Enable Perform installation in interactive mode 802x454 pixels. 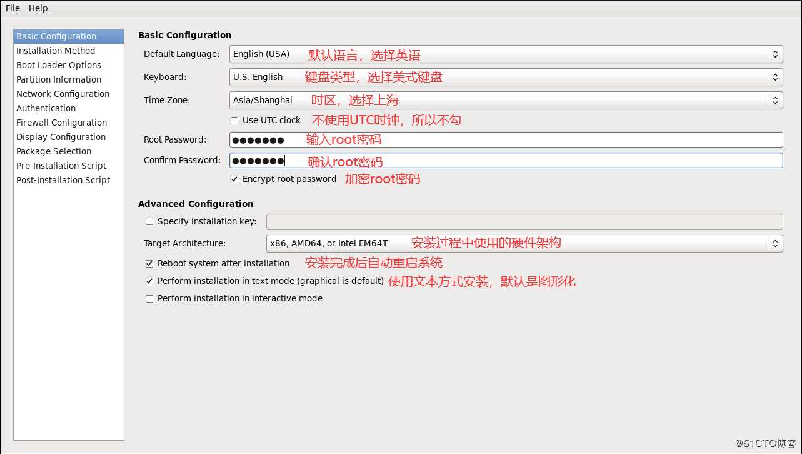(x=149, y=299)
